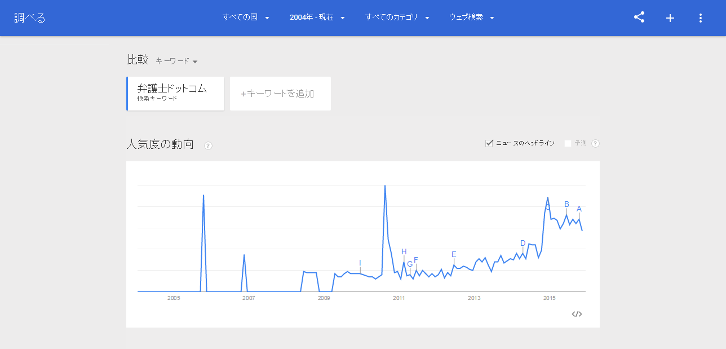
Task: Click the share icon in header
Action: coord(639,17)
